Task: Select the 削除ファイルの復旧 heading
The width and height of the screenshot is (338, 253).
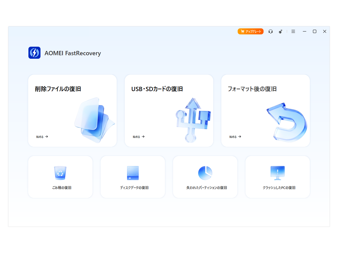Action: tap(58, 89)
